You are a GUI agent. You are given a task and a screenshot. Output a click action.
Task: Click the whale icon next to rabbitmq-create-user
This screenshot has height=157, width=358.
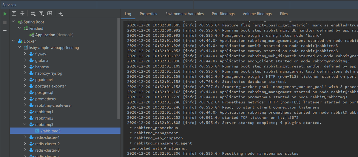pos(32,105)
